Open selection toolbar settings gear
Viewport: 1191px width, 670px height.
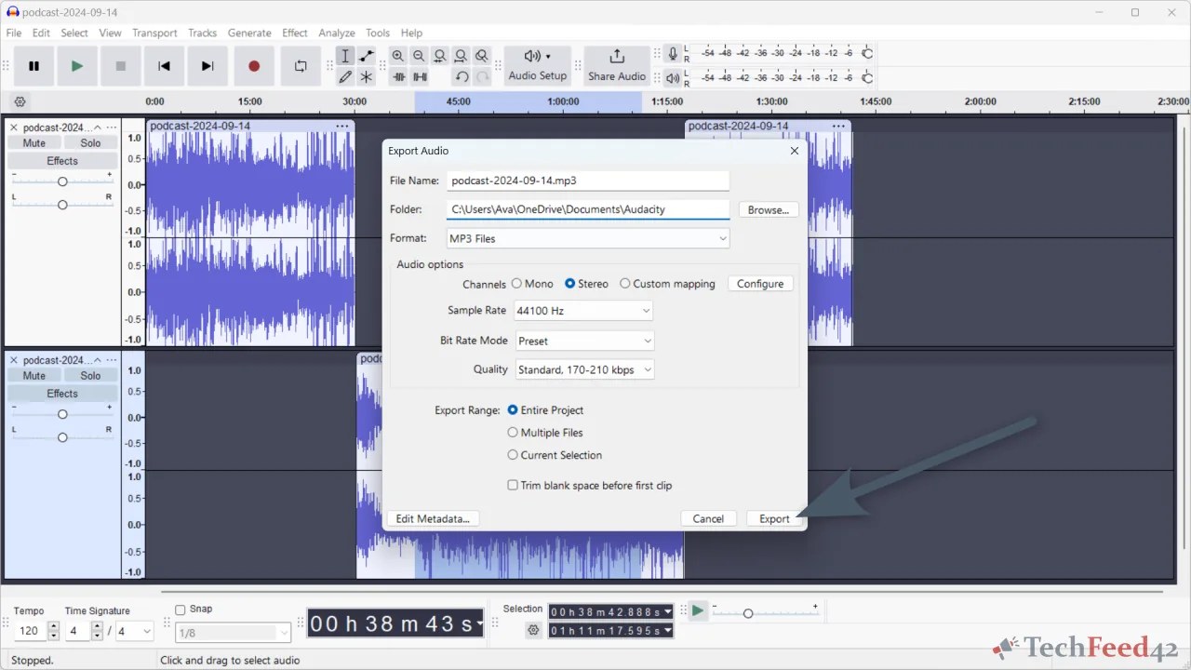click(x=533, y=630)
